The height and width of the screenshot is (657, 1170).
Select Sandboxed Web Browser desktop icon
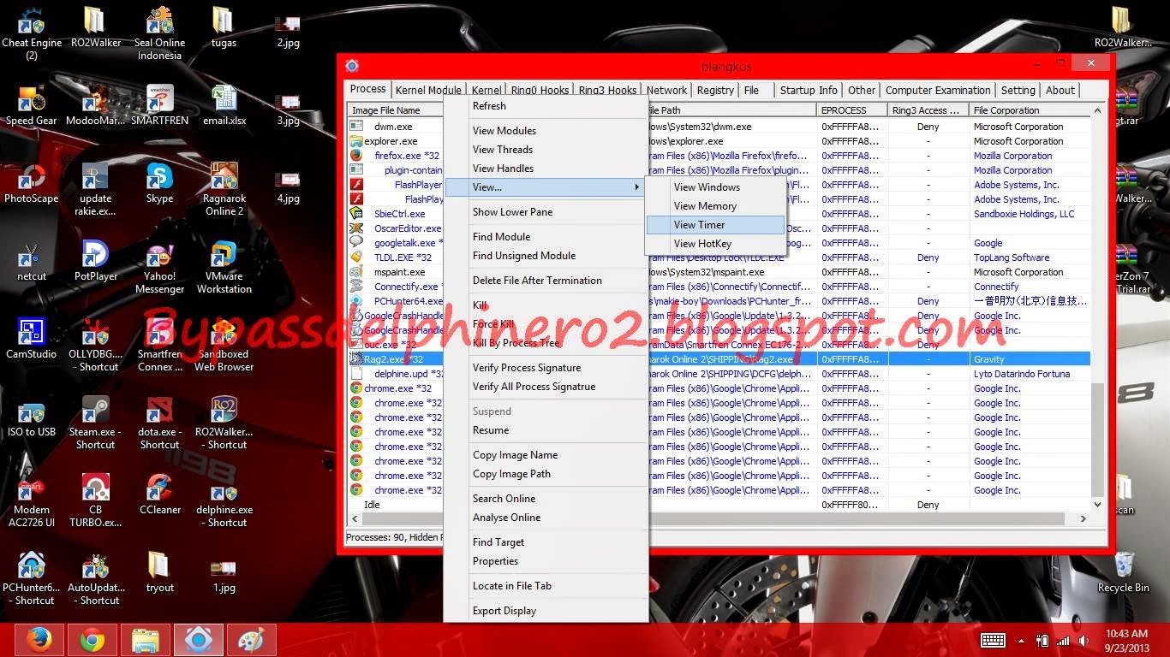224,346
